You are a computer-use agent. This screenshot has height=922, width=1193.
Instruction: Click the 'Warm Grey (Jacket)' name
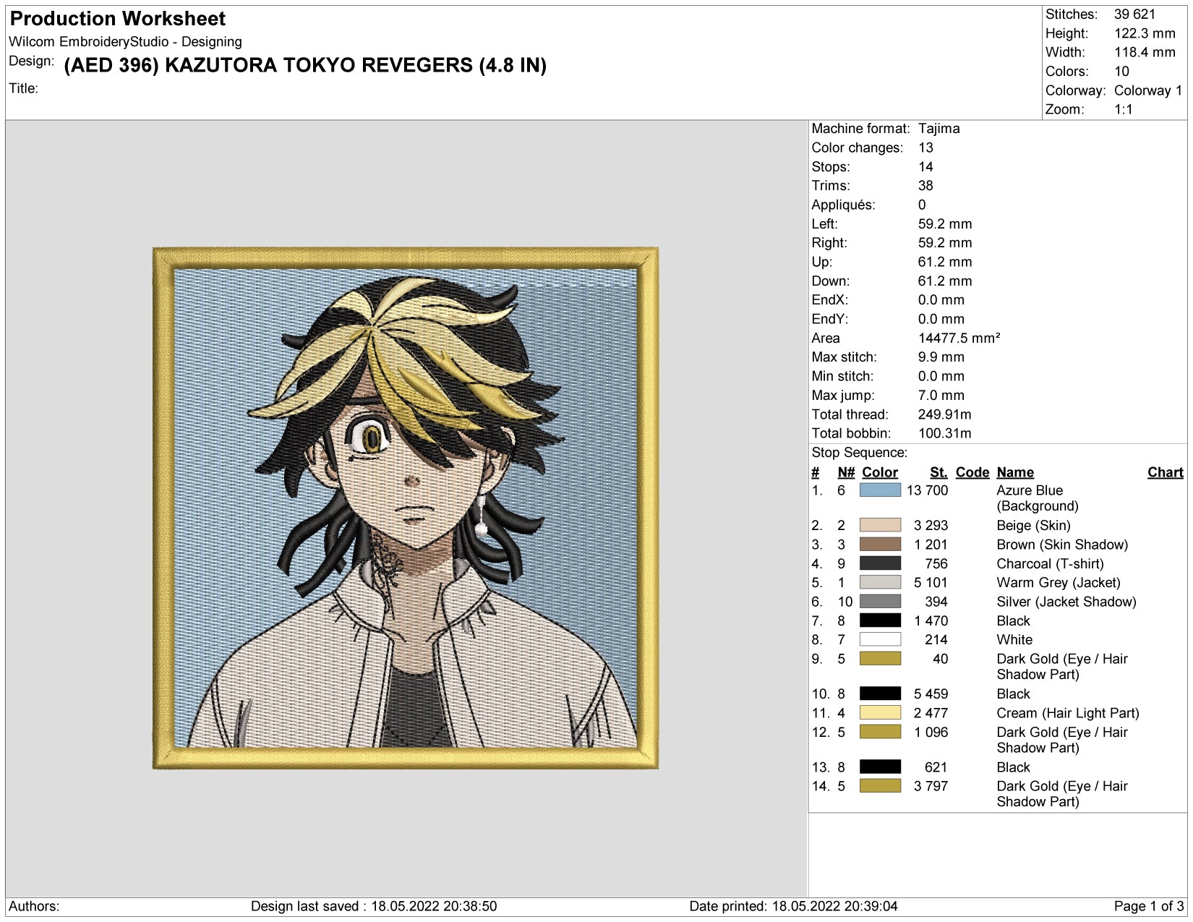click(x=1059, y=583)
